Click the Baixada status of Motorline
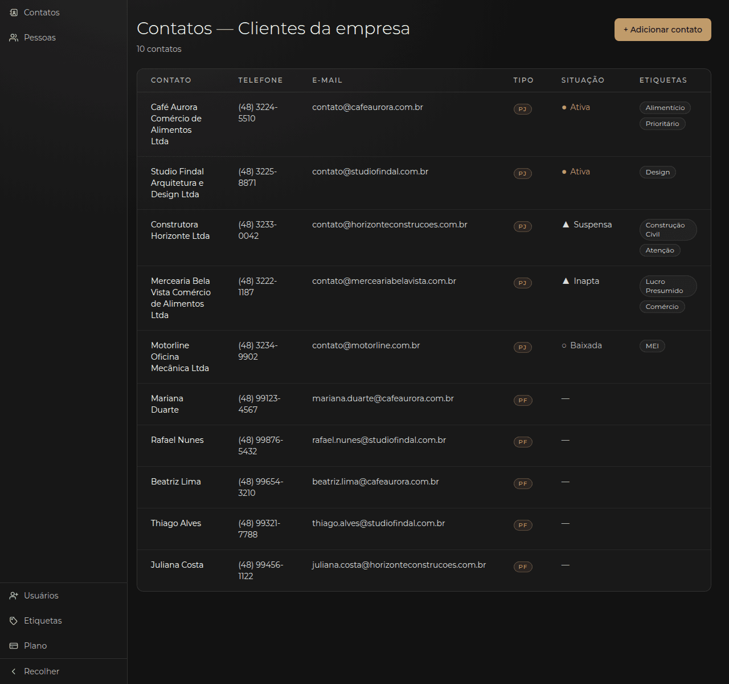729x684 pixels. click(581, 345)
